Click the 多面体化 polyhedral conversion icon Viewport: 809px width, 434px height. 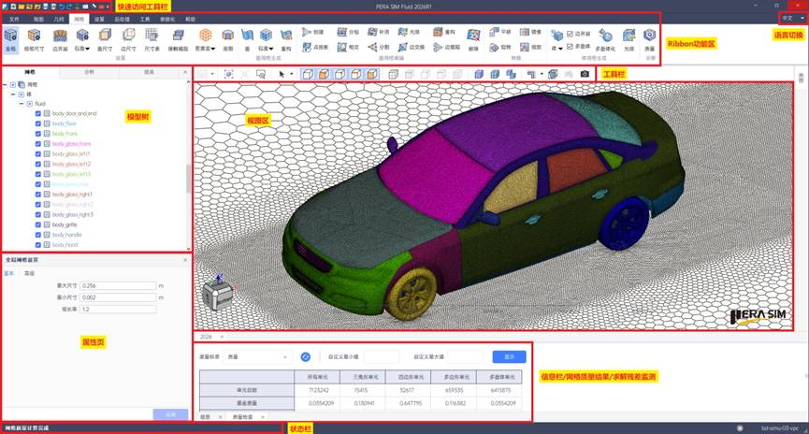(x=605, y=39)
